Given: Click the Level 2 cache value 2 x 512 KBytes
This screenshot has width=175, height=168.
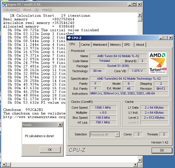Looking at the screenshot, I should [x=154, y=118].
